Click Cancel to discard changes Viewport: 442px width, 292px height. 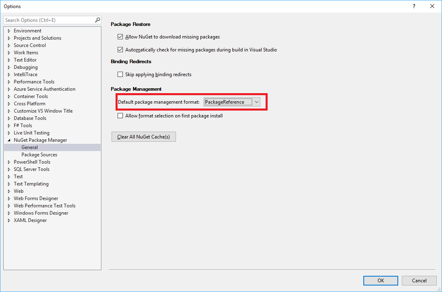[419, 280]
